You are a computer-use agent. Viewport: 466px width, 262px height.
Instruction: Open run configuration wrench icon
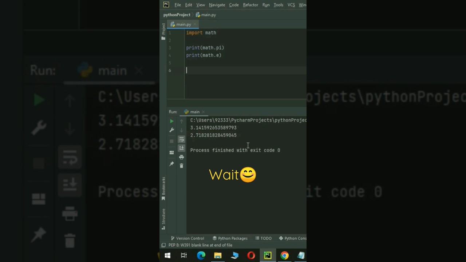tap(172, 130)
